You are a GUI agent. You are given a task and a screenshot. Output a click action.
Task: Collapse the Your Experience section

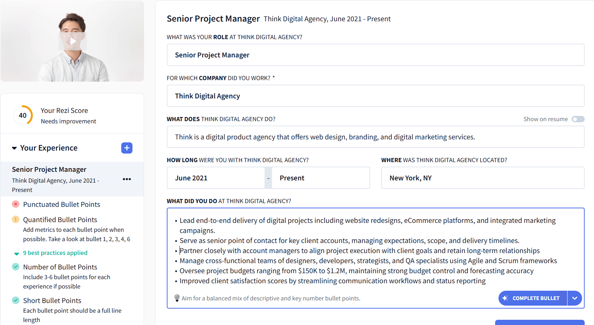click(14, 148)
